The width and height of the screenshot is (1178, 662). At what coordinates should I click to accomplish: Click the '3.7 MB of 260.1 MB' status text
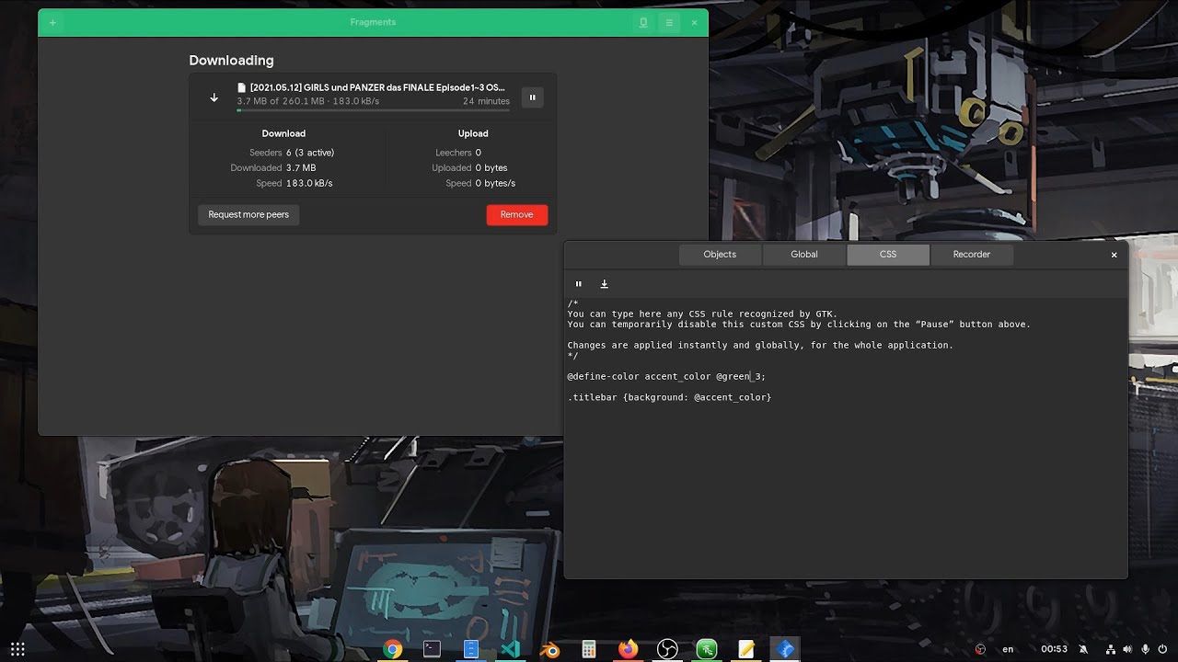click(281, 101)
